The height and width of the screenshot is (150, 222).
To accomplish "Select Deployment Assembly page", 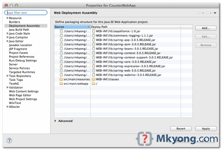I will (24, 26).
